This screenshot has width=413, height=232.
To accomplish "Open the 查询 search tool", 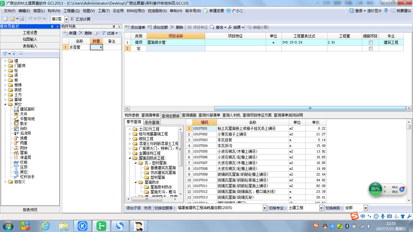I will [x=218, y=27].
